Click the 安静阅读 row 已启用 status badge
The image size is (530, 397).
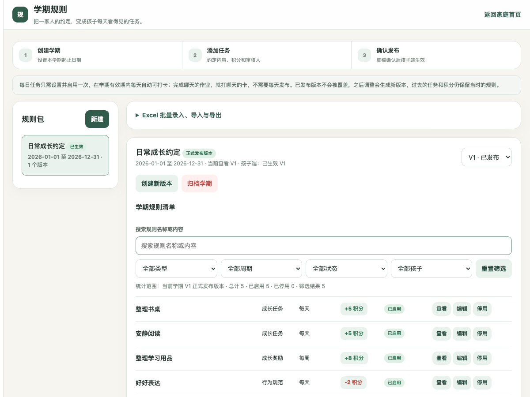(394, 333)
